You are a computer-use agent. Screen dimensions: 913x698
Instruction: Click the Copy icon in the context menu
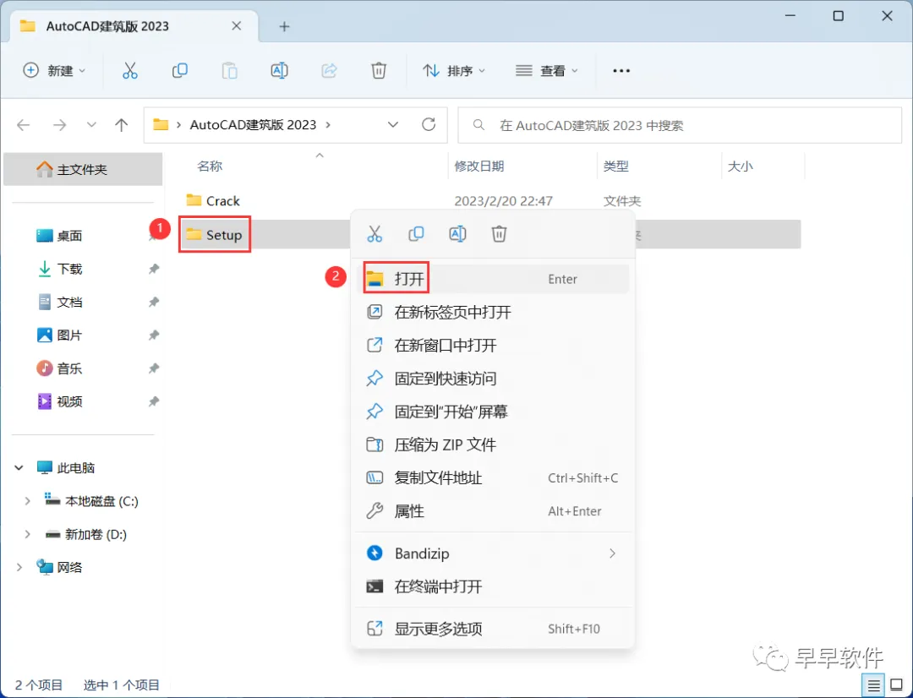click(x=416, y=234)
